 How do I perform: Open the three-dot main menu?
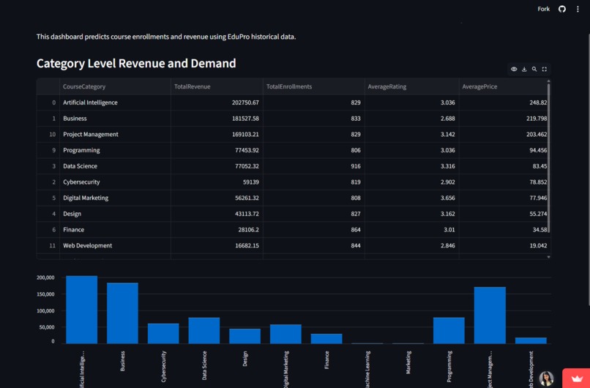coord(578,9)
